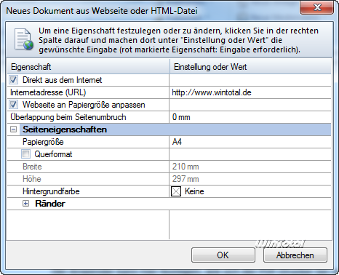339x275 pixels.
Task: Click the 'Querformat' label text
Action: point(53,154)
